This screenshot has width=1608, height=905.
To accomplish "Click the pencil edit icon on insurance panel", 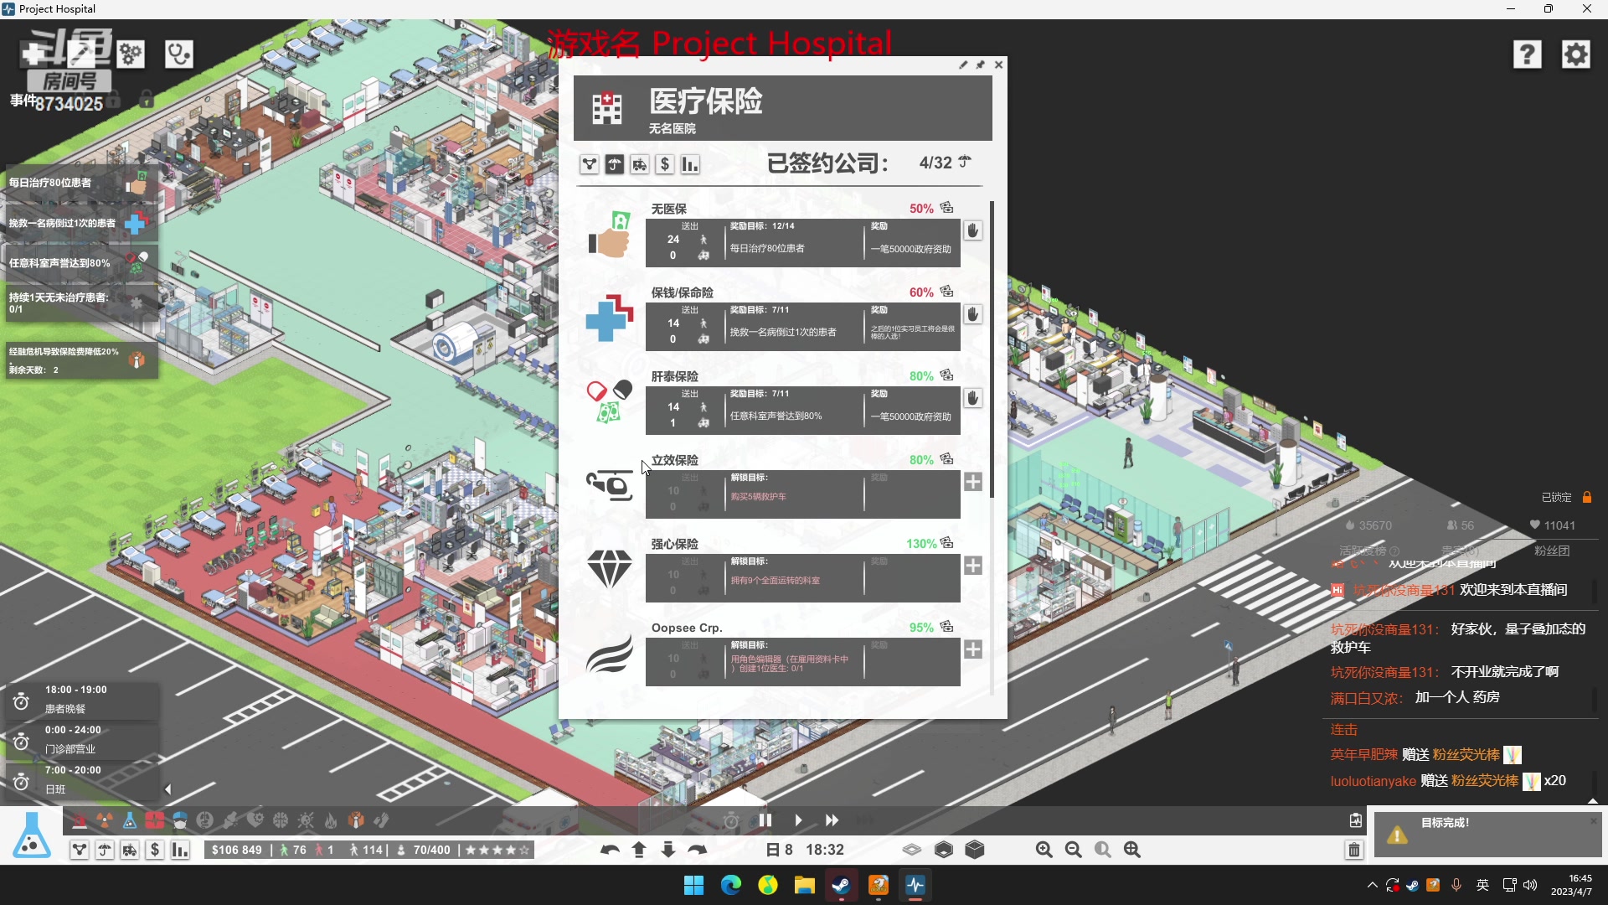I will pos(963,65).
